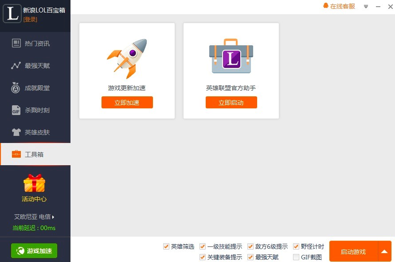Open the 活动中心 gift box
The height and width of the screenshot is (262, 395).
tap(34, 183)
